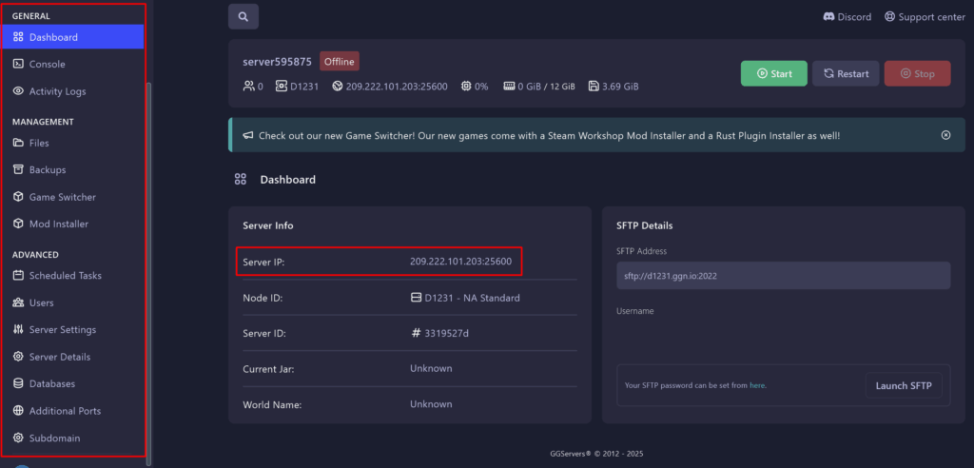974x468 pixels.
Task: Click the Backups archive icon
Action: (19, 169)
